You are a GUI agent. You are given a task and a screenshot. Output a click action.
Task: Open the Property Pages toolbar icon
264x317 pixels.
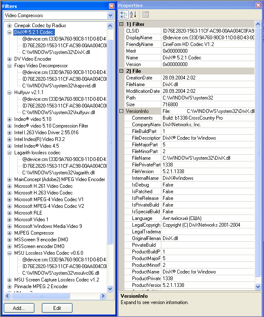[x=145, y=15]
